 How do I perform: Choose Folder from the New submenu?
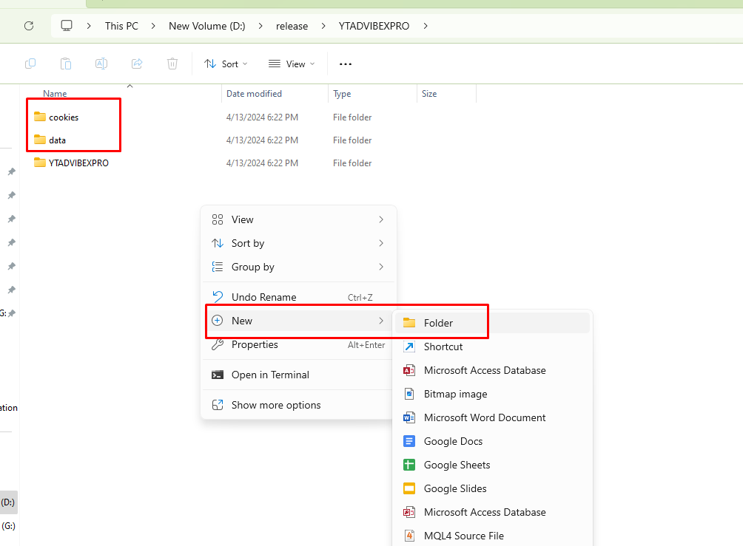tap(438, 323)
